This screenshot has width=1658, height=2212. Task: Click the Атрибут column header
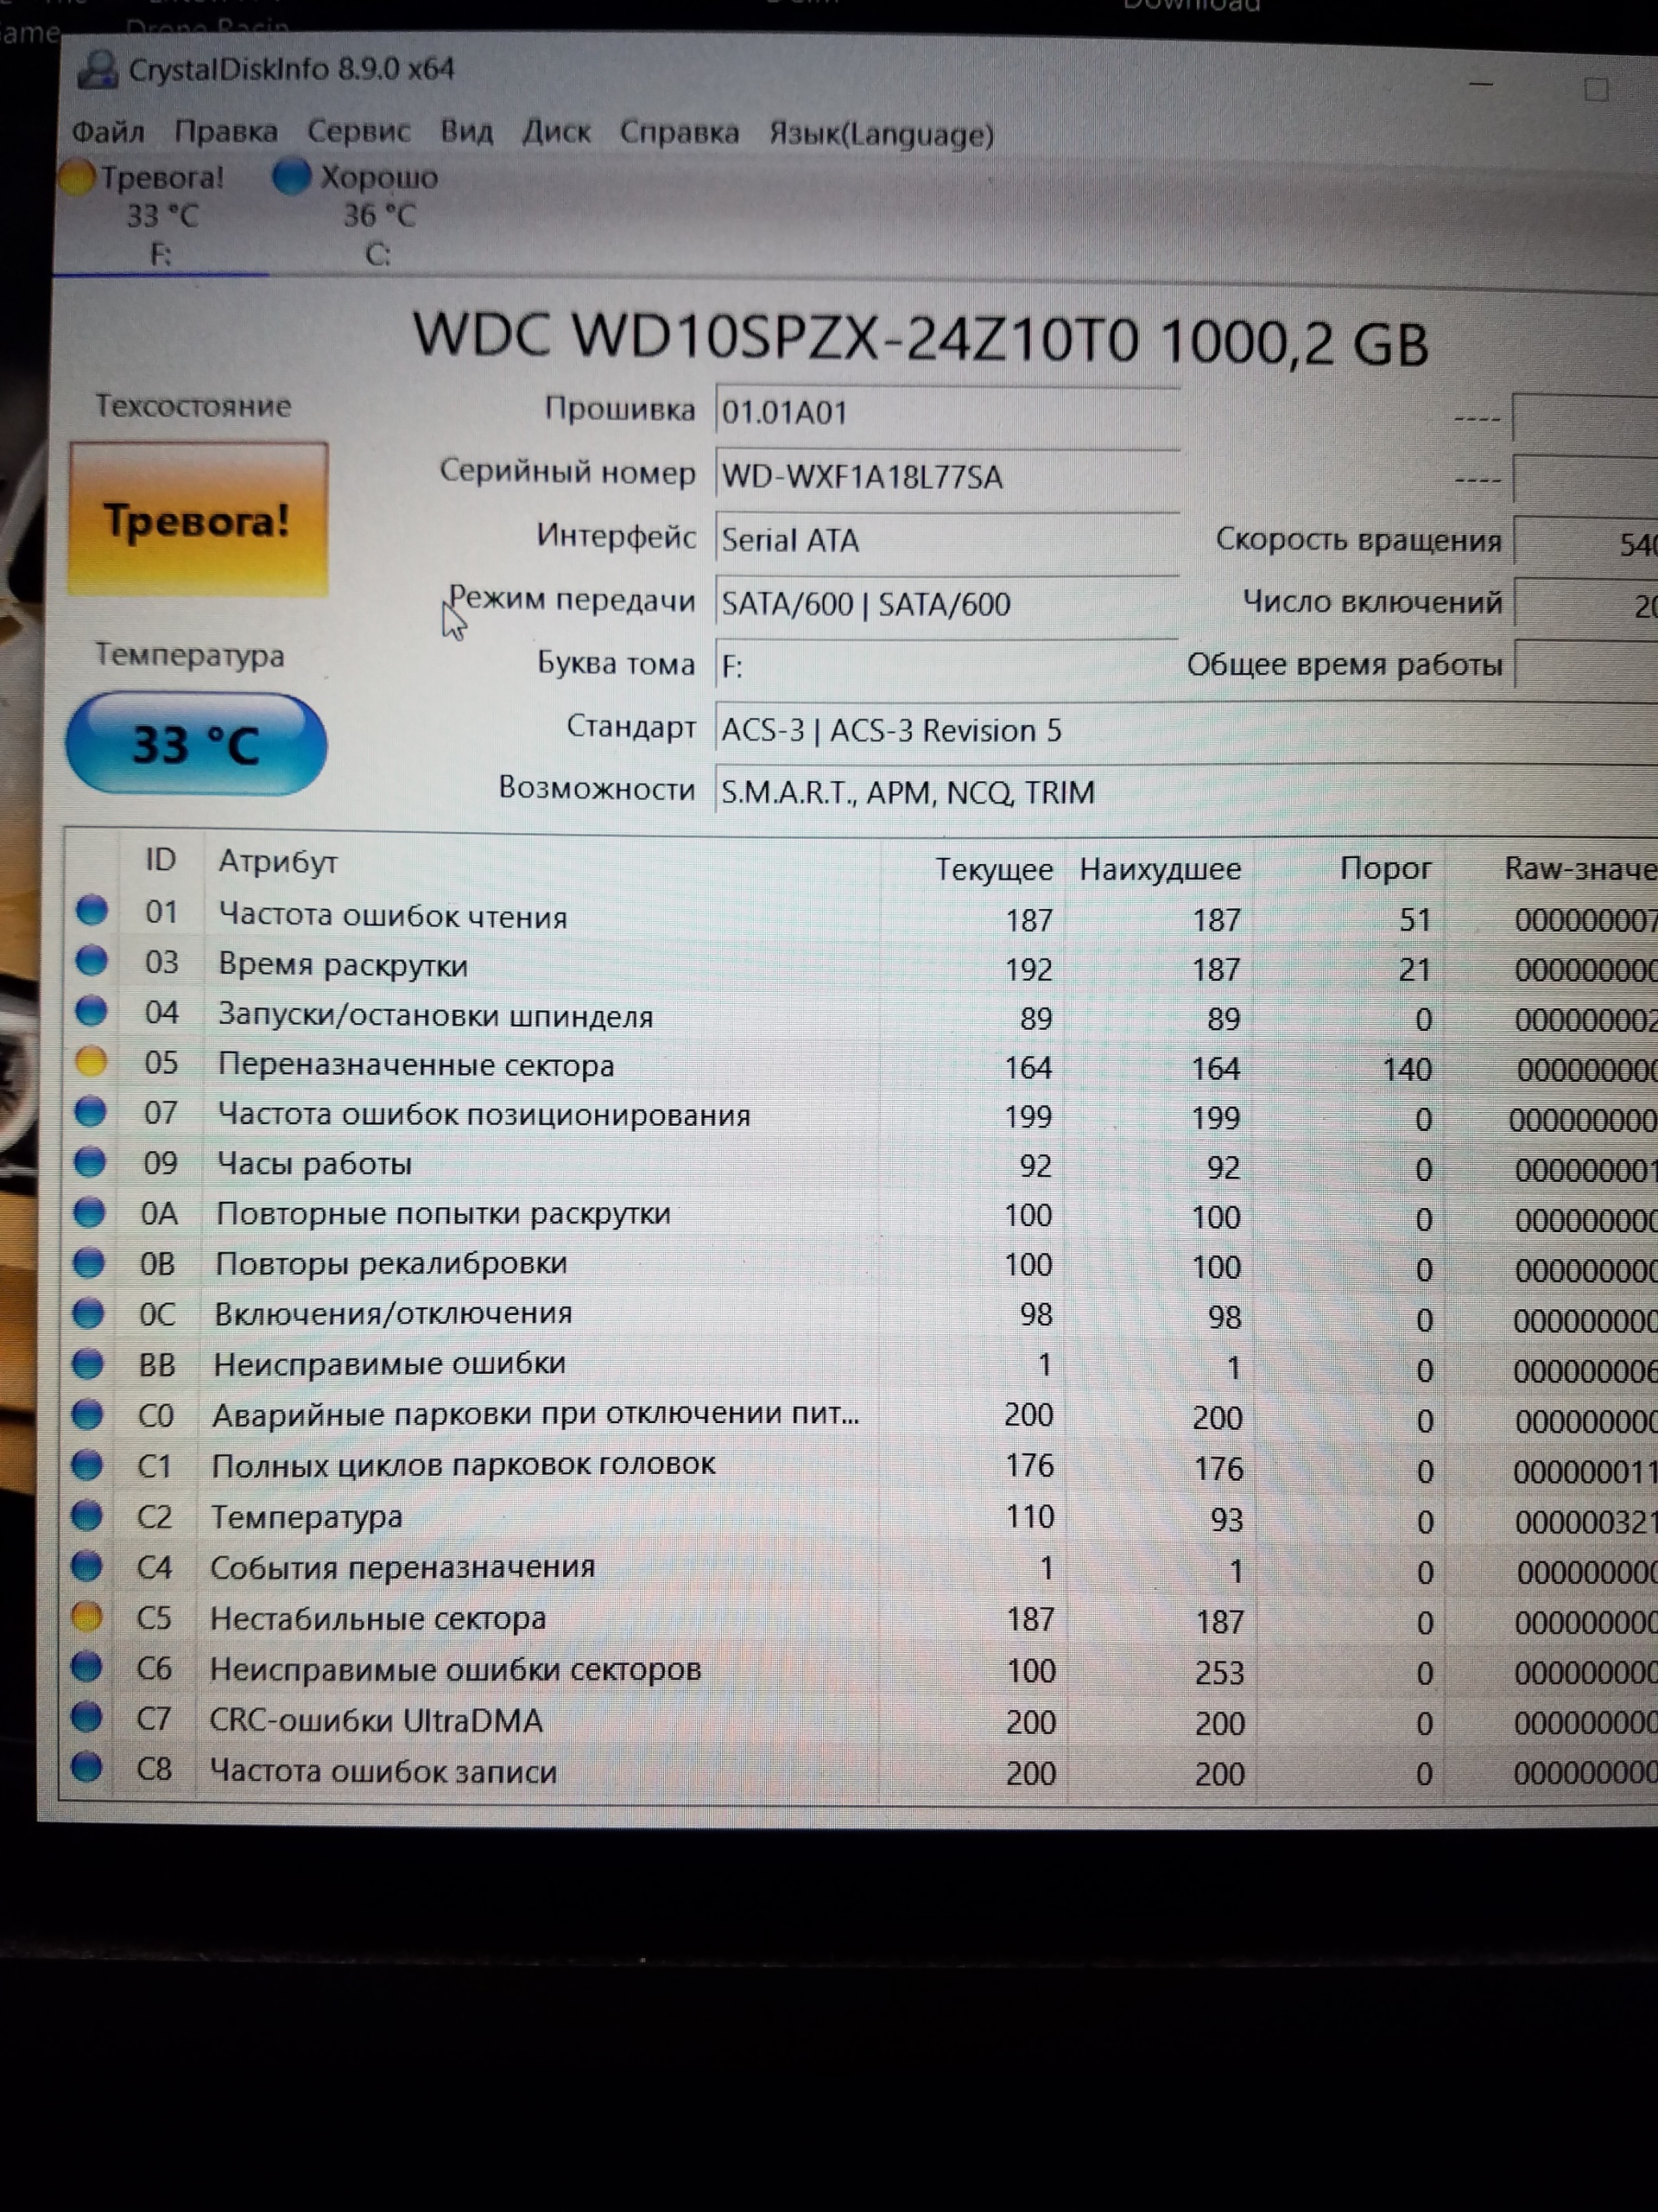[278, 862]
